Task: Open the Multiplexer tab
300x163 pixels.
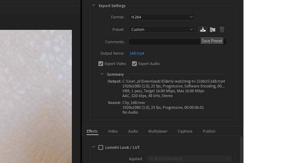Action: [x=158, y=131]
